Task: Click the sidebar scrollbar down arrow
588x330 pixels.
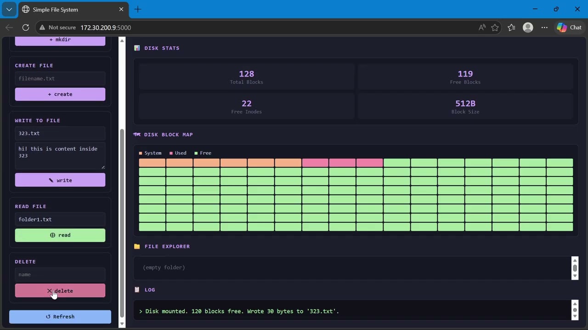Action: (x=122, y=324)
